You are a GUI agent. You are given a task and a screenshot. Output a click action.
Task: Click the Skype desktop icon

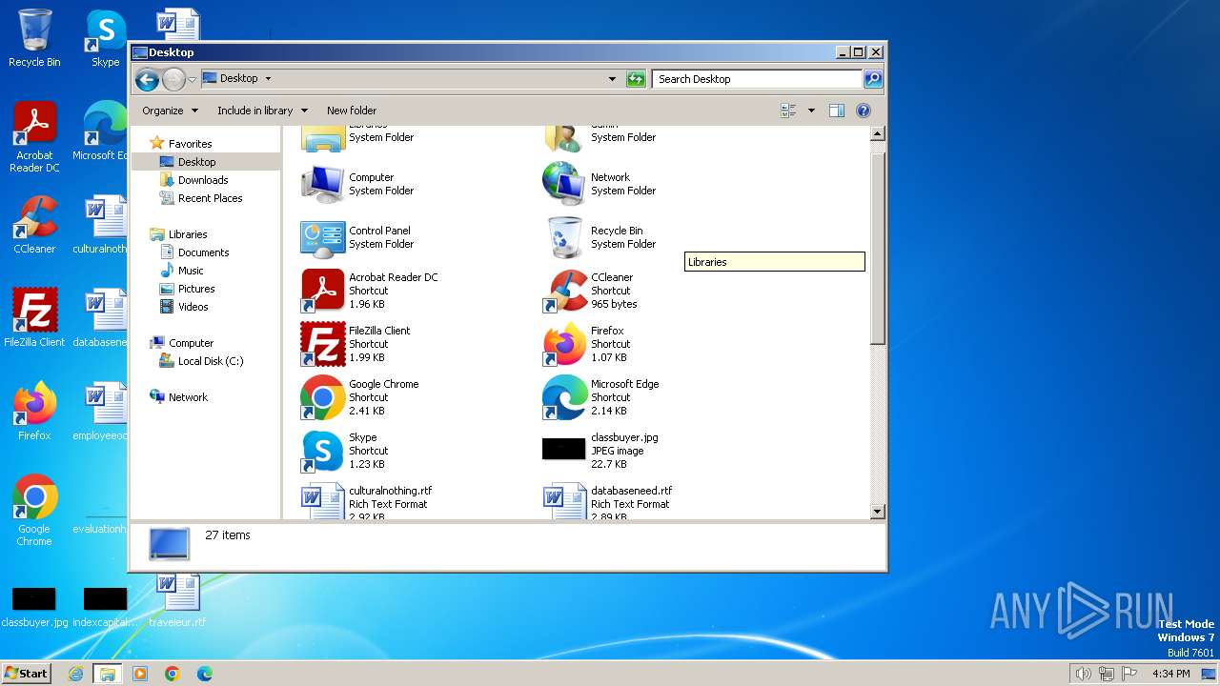(105, 38)
